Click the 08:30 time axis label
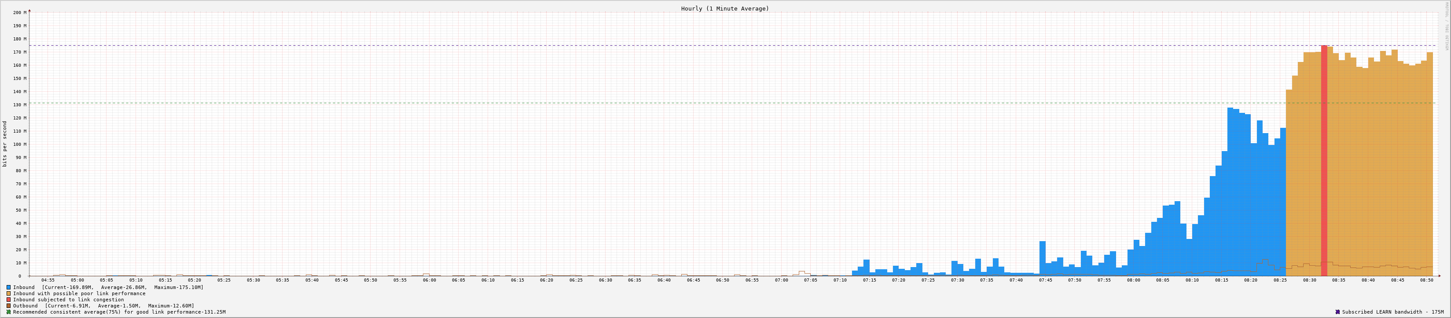This screenshot has width=1451, height=318. pos(1310,280)
